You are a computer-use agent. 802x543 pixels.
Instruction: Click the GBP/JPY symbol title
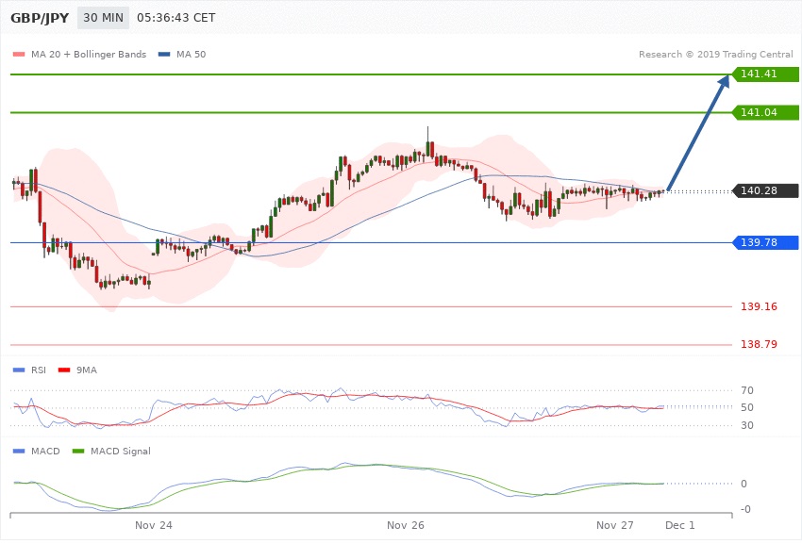[x=39, y=18]
